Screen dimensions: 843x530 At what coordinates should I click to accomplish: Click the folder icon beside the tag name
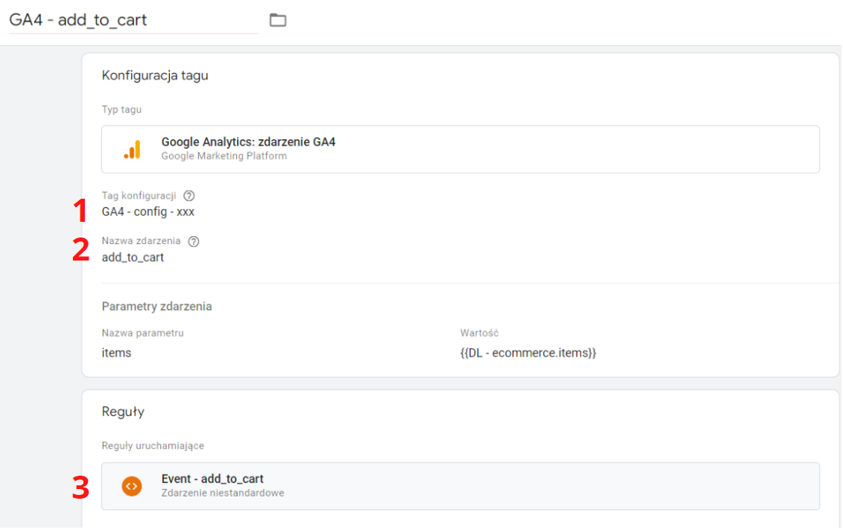[x=278, y=20]
